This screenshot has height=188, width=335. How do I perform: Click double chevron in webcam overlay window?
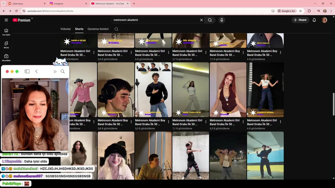(55, 71)
